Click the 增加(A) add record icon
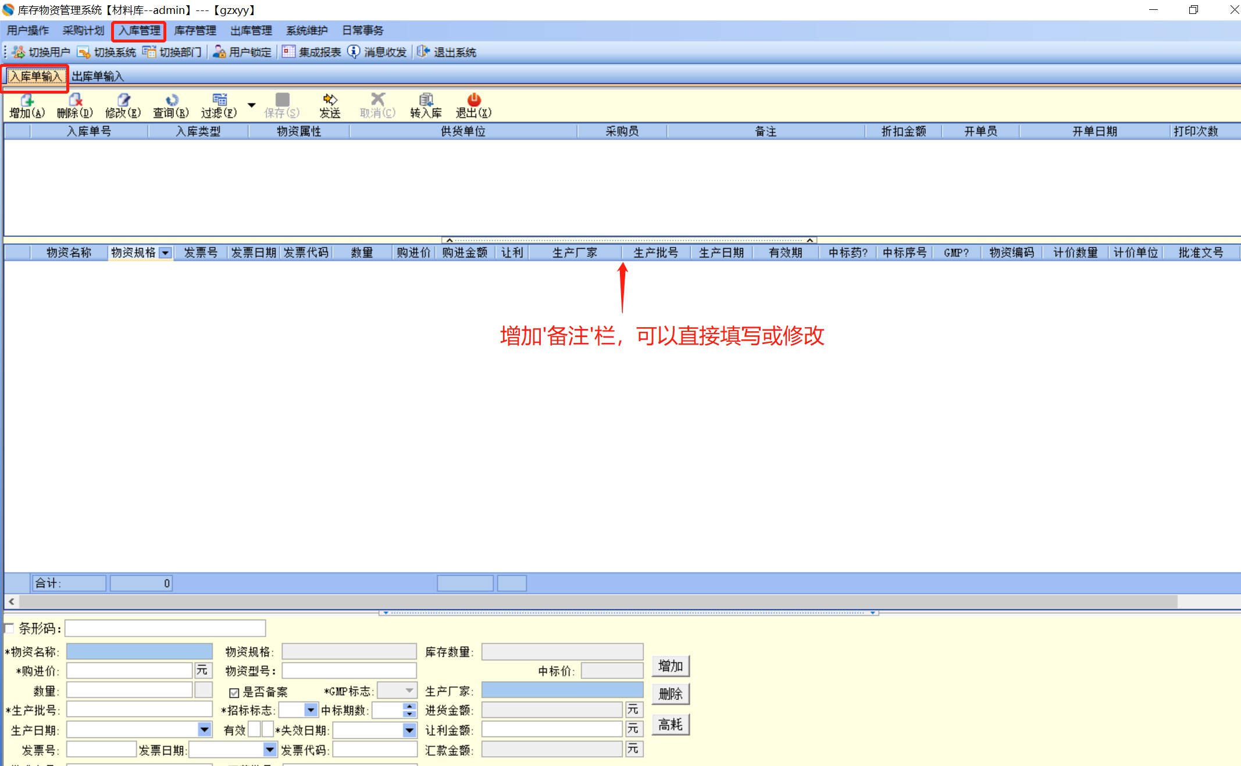Viewport: 1241px width, 766px height. pyautogui.click(x=27, y=106)
